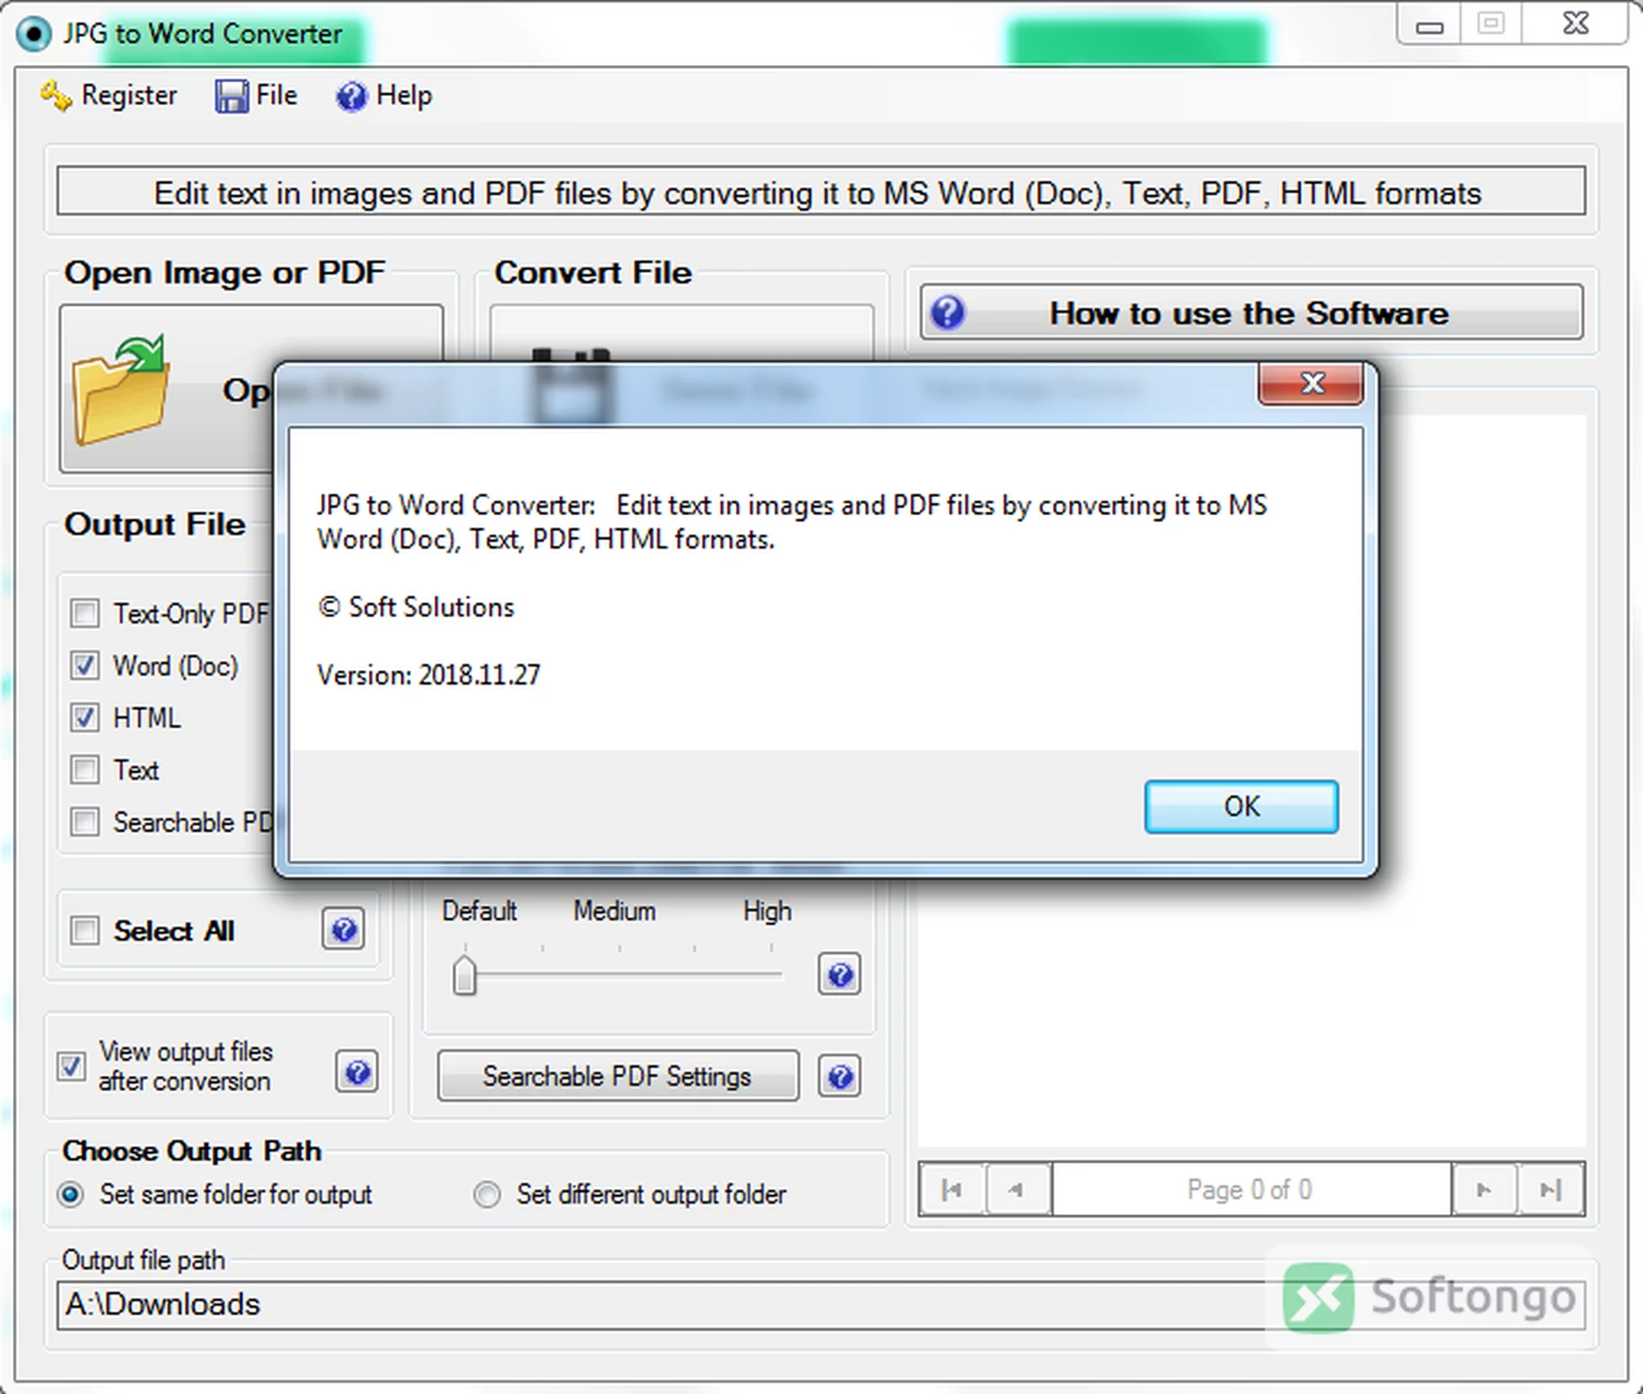Image resolution: width=1643 pixels, height=1394 pixels.
Task: Open the Help menu
Action: (x=383, y=96)
